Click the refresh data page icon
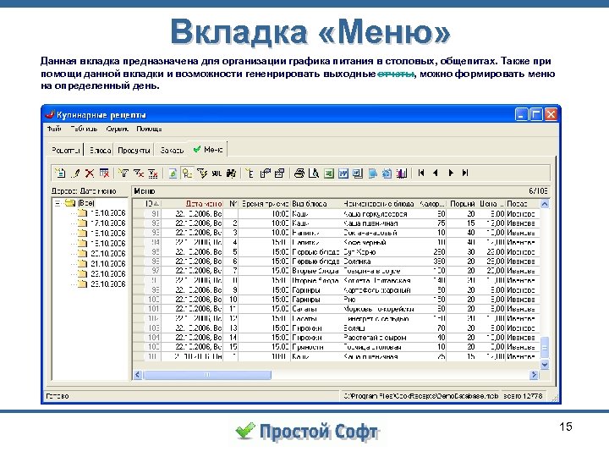Image resolution: width=609 pixels, height=457 pixels. point(173,173)
